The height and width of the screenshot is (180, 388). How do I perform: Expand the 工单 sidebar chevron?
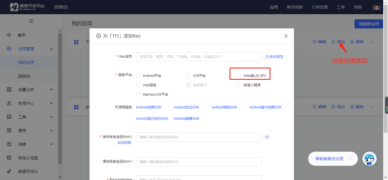tap(51, 117)
